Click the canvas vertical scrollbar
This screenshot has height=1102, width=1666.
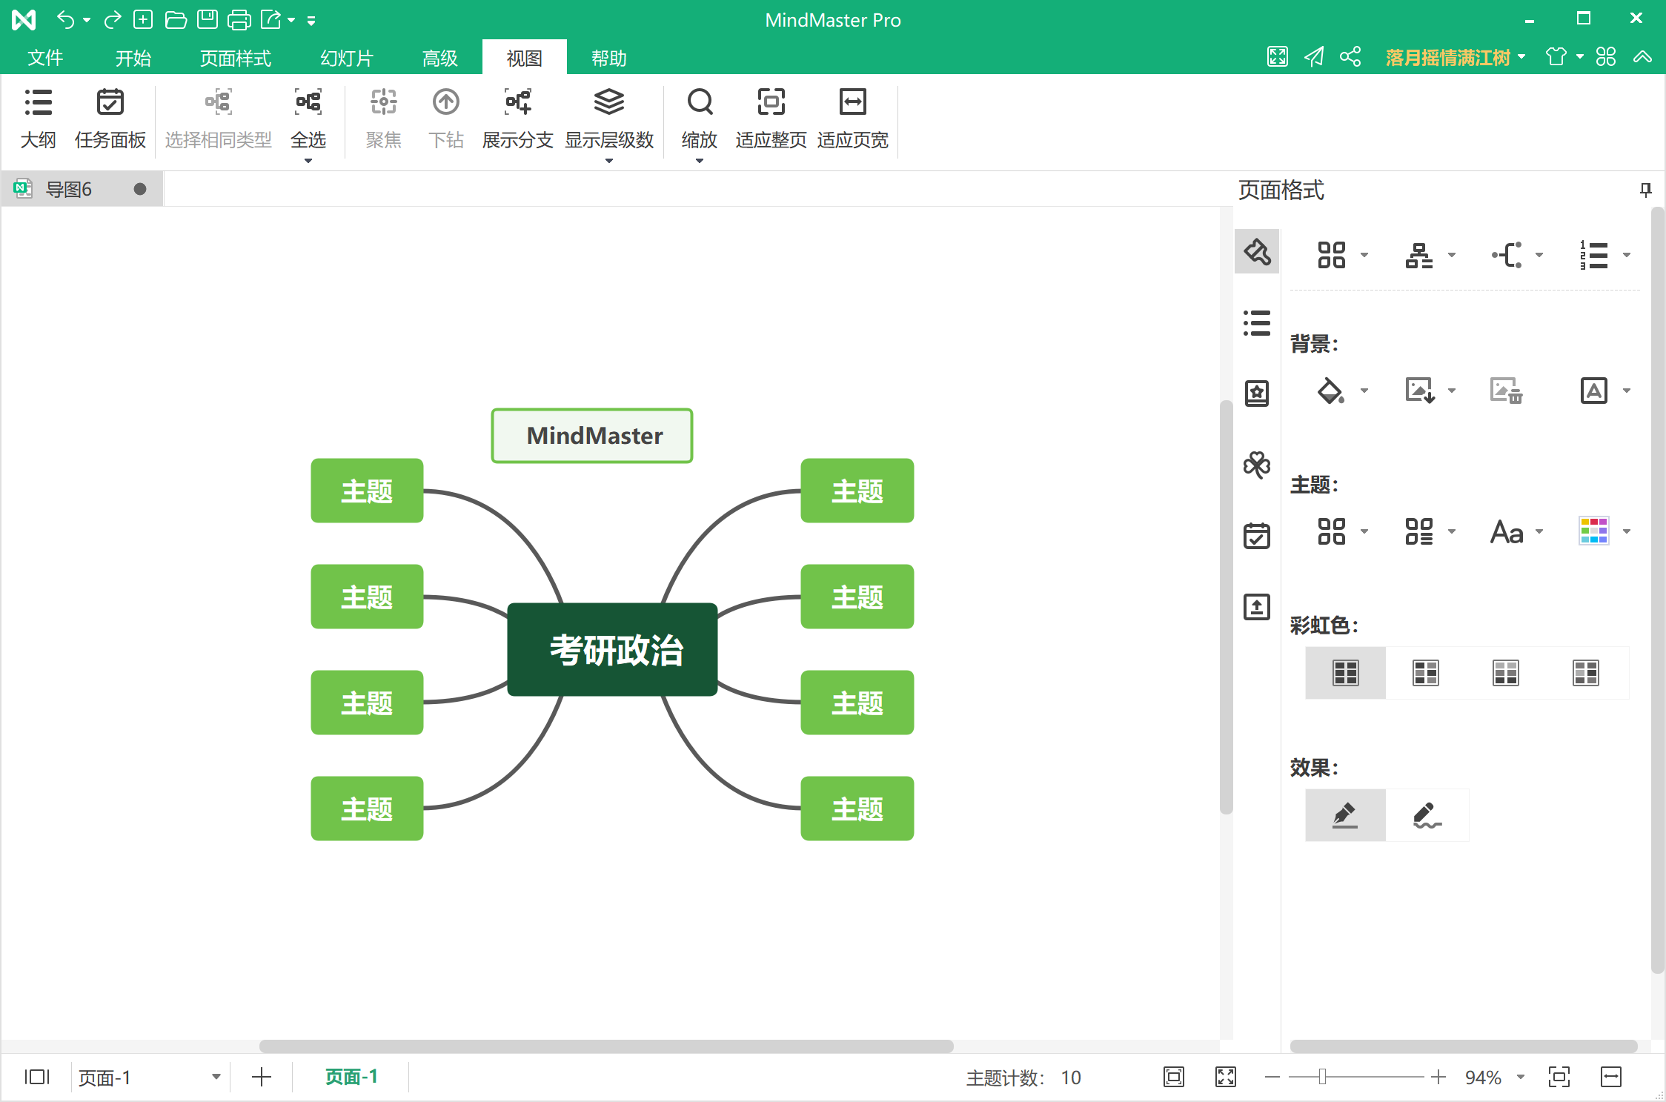coord(1227,608)
